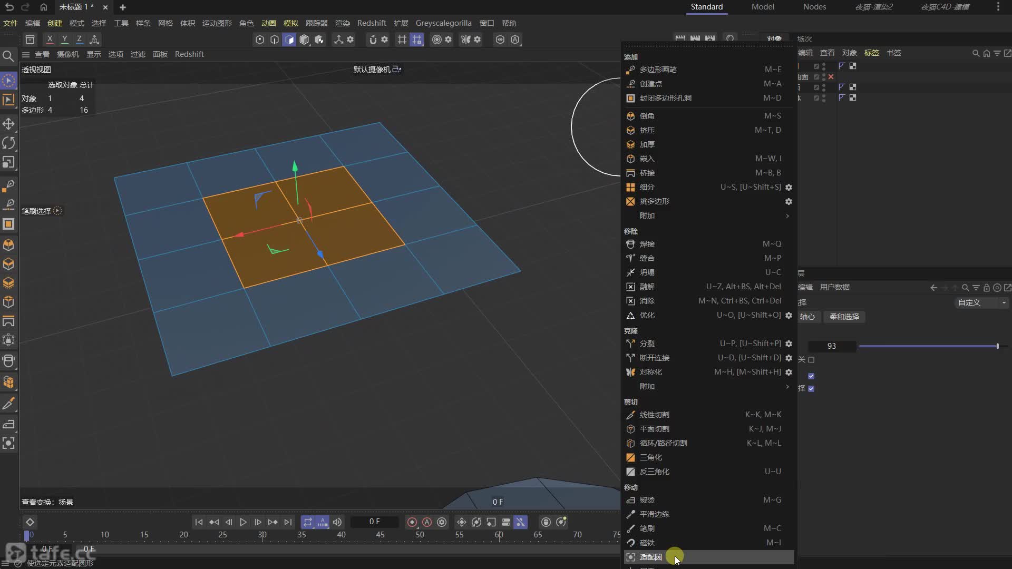Switch to the Nodes layout tab
The height and width of the screenshot is (569, 1012).
814,7
